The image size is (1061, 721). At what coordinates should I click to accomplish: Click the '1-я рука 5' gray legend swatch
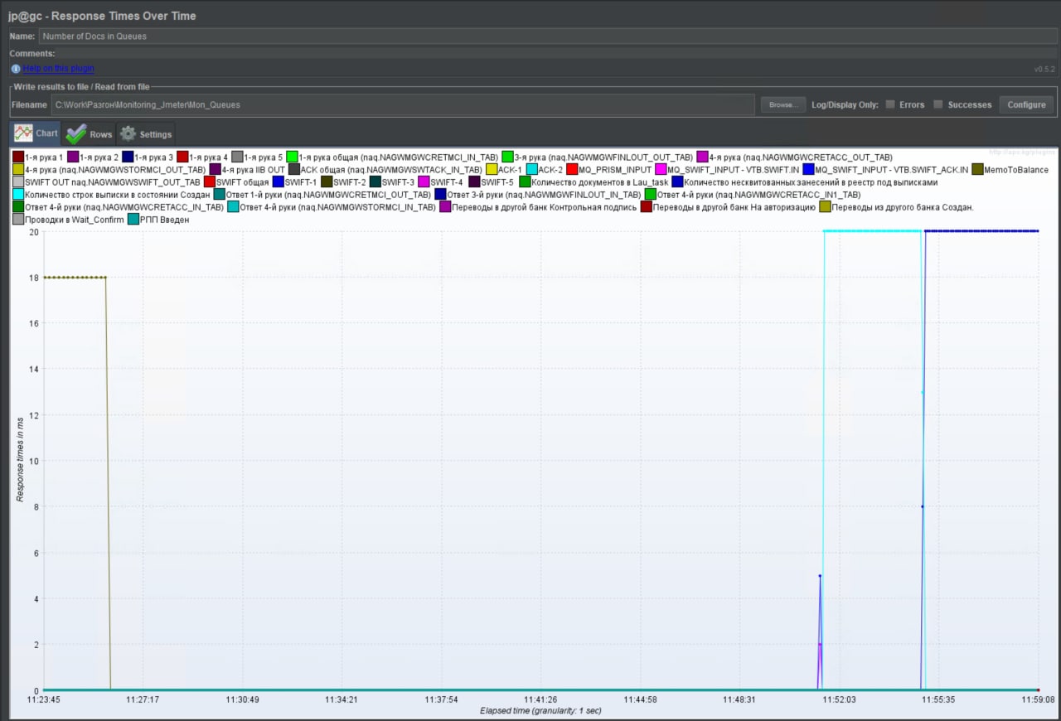pos(237,157)
